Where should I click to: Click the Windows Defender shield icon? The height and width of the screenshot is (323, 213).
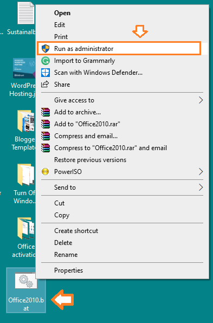[x=46, y=73]
